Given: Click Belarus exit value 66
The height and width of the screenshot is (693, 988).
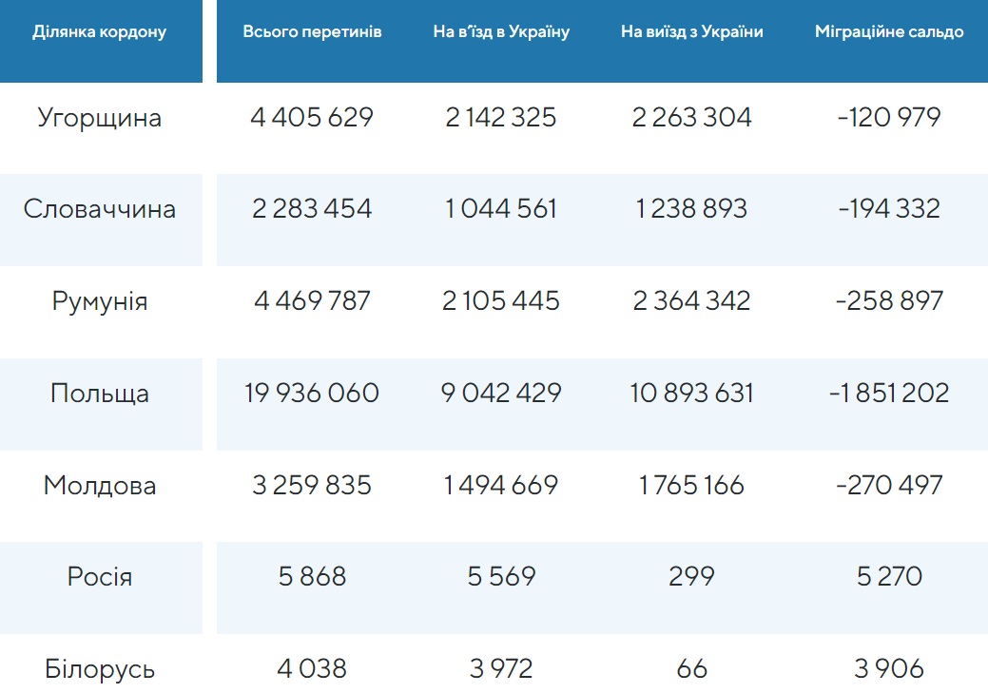Looking at the screenshot, I should tap(691, 669).
